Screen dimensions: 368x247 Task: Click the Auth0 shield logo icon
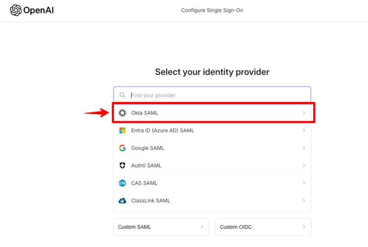pos(122,165)
